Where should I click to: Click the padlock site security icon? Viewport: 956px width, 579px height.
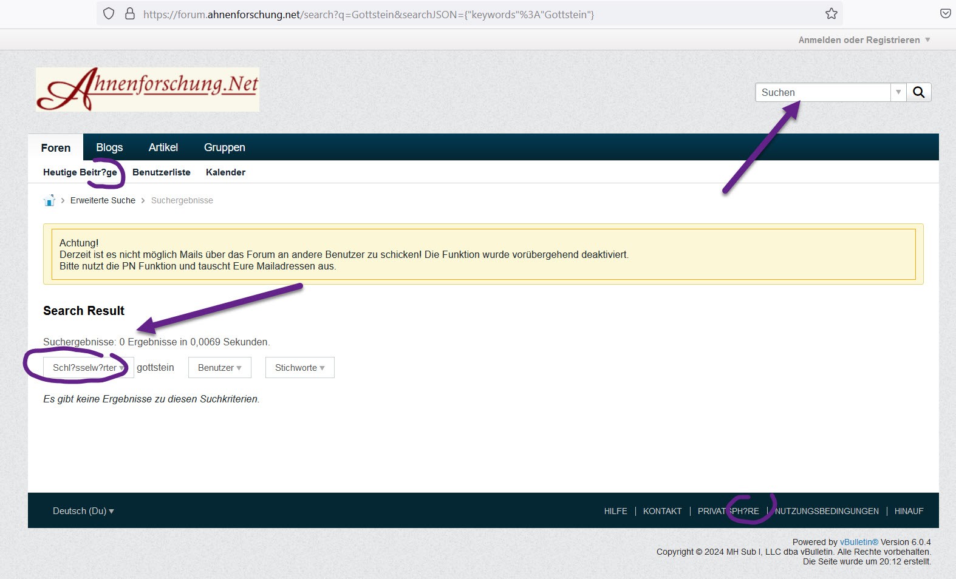129,14
